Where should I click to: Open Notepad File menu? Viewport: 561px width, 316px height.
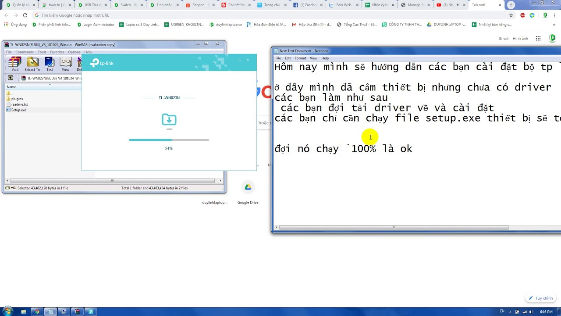278,58
